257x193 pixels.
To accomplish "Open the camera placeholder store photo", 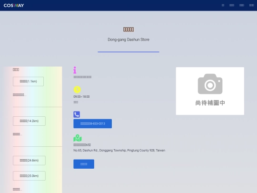I will [x=210, y=91].
